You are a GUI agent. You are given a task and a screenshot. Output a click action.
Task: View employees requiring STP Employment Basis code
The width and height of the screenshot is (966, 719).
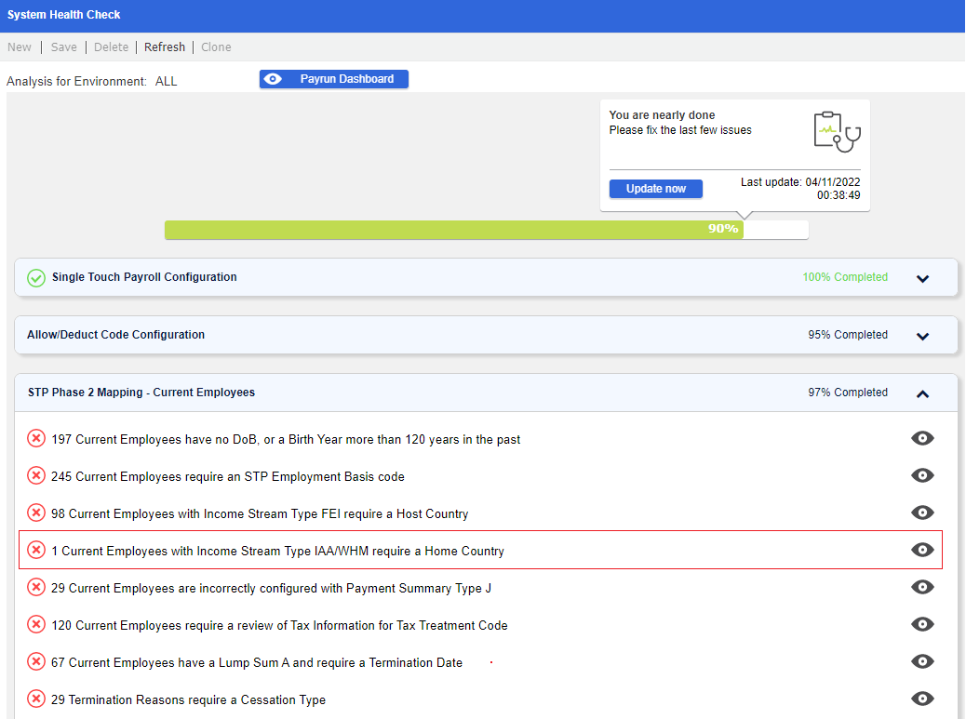coord(922,475)
